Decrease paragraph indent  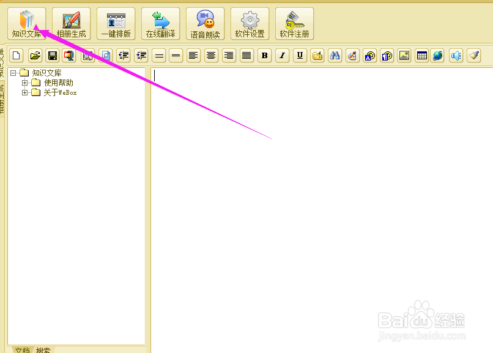pos(124,56)
